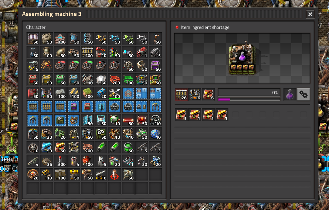Click the productivity module ingredient slot showing 6

(208, 94)
